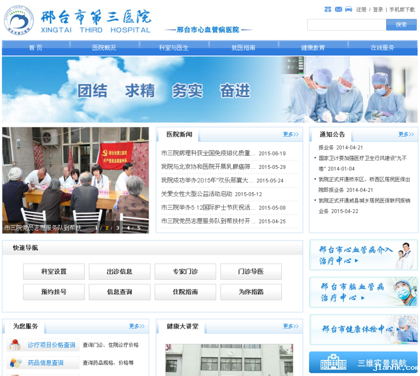Open the 邢台市健康体检中心 banner
Viewport: 420px width, 376px height.
pos(363,329)
